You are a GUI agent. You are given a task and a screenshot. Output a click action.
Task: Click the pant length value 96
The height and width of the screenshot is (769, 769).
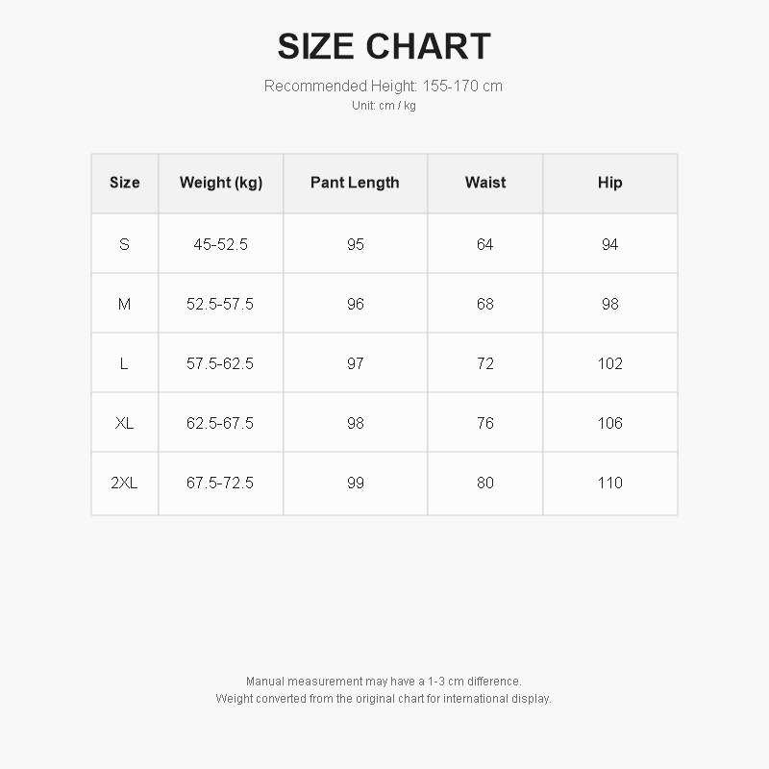(356, 304)
